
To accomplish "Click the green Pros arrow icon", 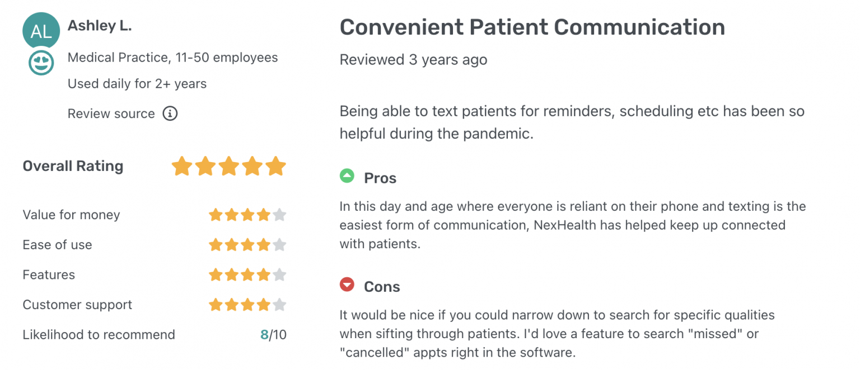I will click(347, 177).
